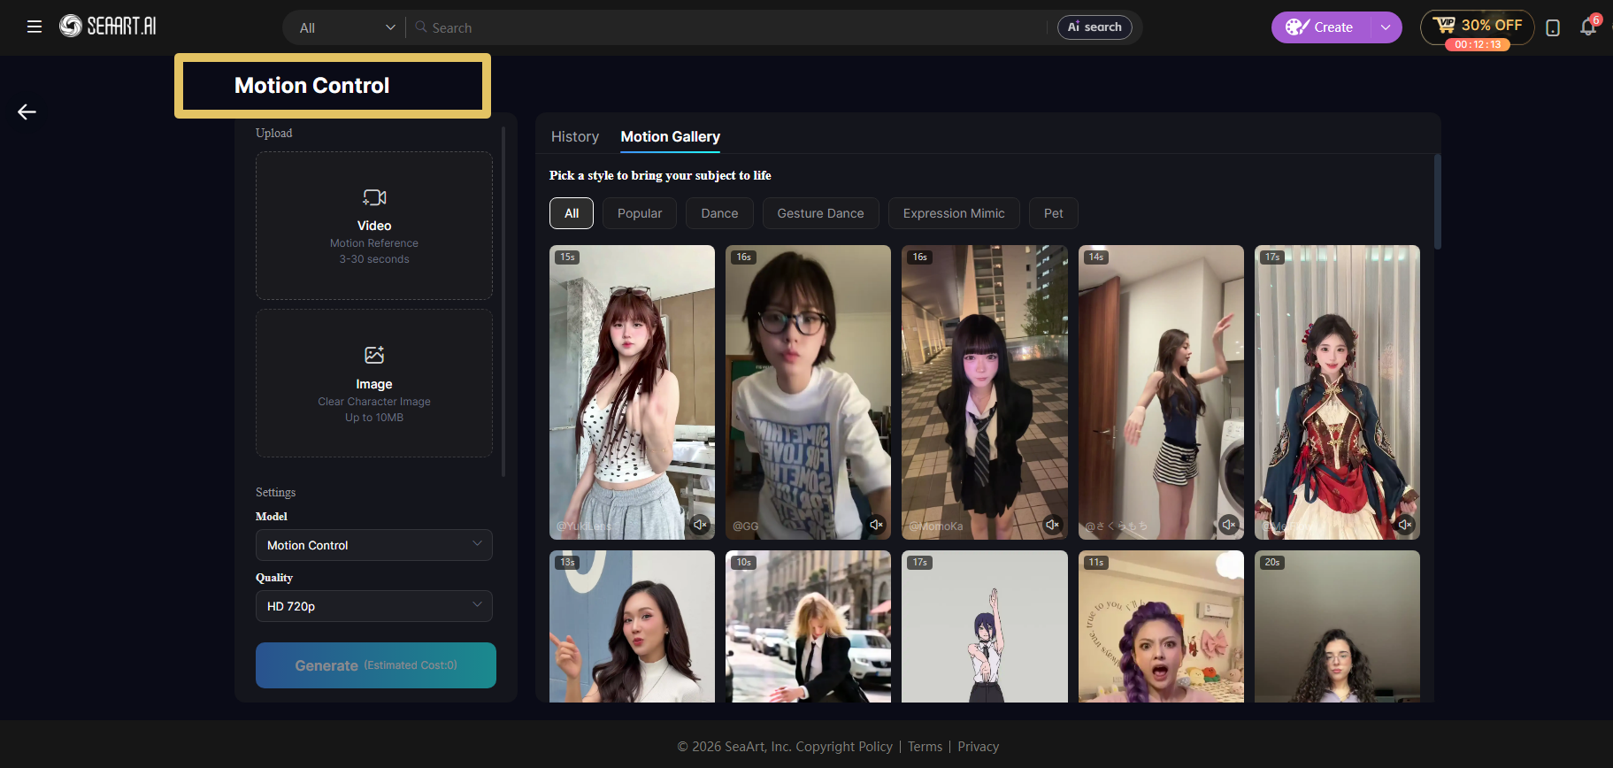Image resolution: width=1613 pixels, height=768 pixels.
Task: Select the 20s curly hair video
Action: (1337, 626)
